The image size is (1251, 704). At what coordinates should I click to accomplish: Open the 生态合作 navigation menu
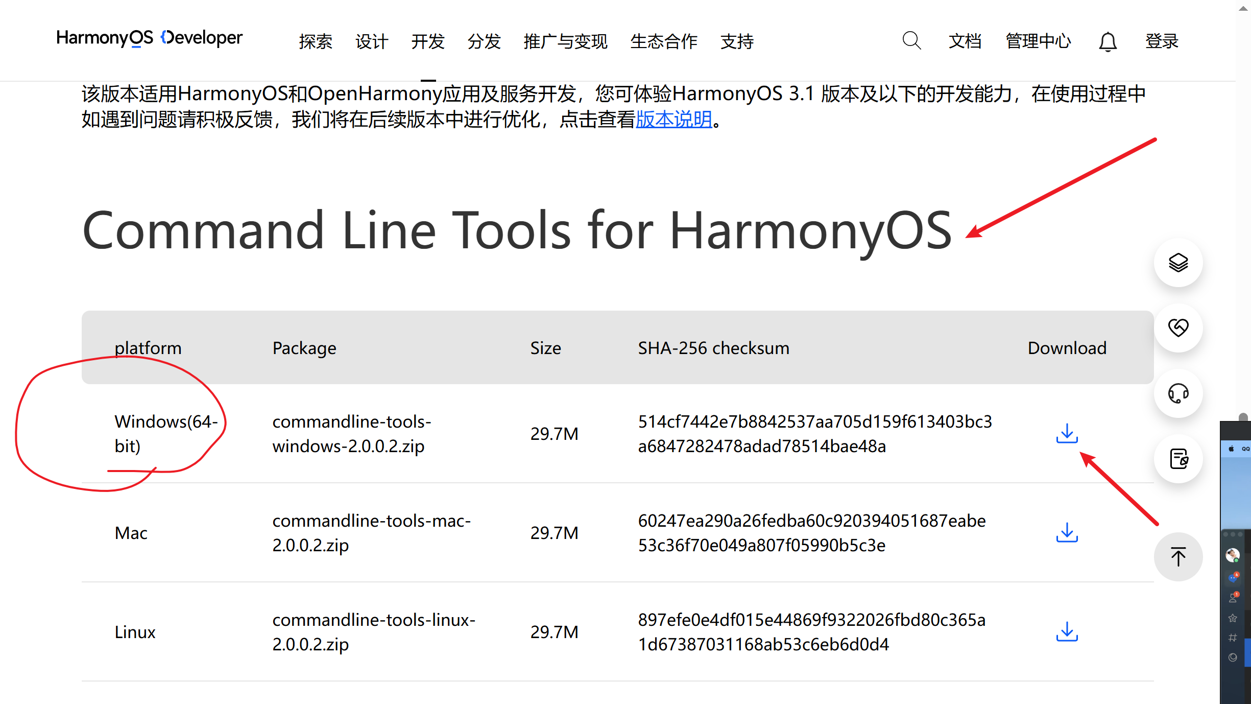(664, 41)
